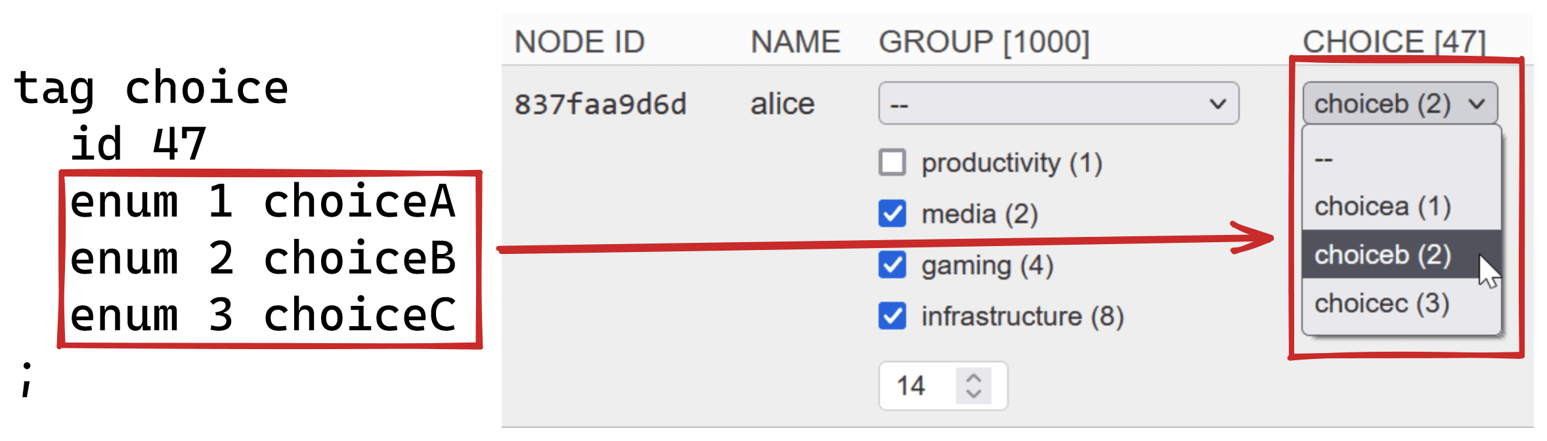Click the stepper up arrow
This screenshot has height=441, width=1547.
coord(974,377)
